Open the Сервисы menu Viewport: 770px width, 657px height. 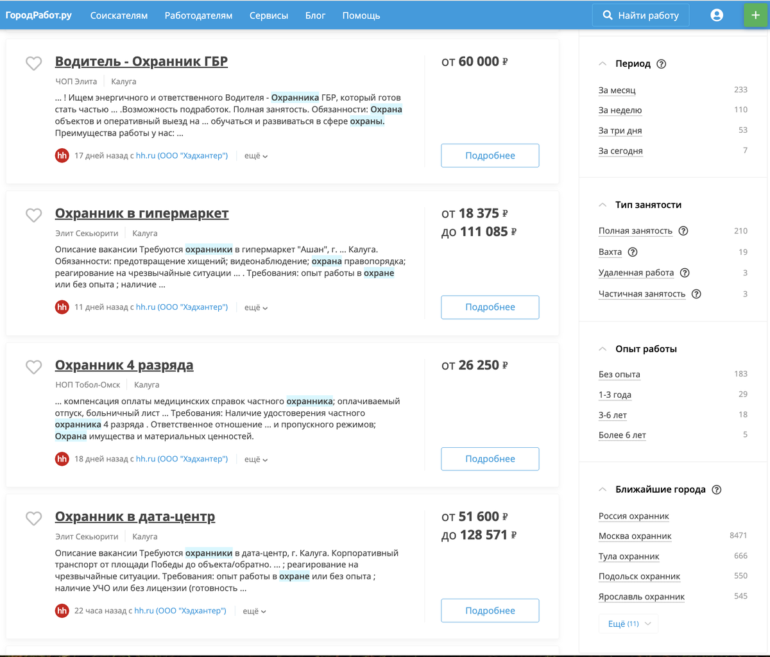(x=269, y=15)
